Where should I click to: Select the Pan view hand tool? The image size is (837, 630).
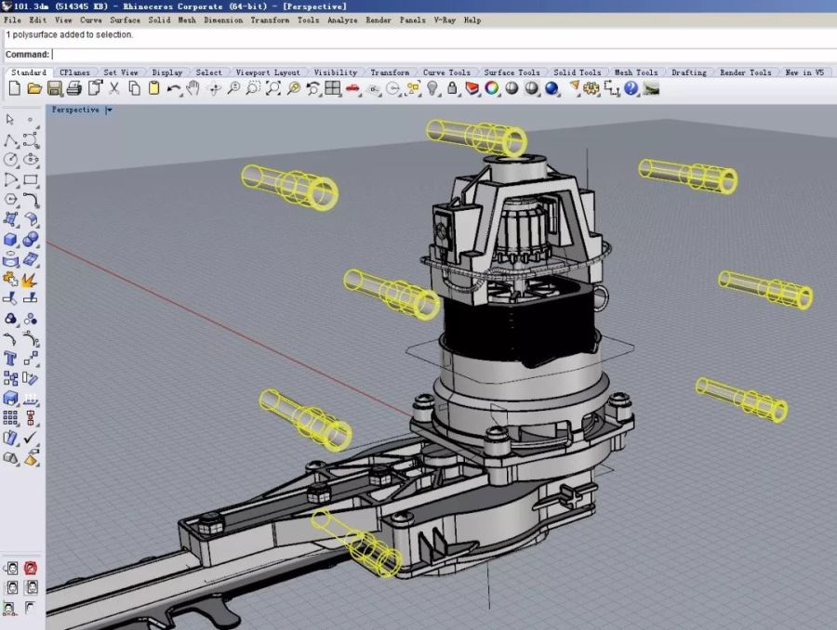(x=193, y=88)
